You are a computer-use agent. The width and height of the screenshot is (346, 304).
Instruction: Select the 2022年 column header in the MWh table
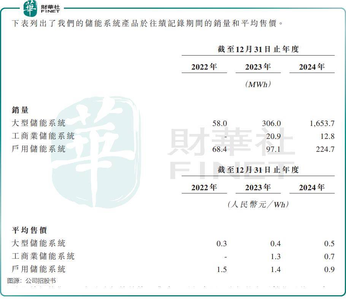(204, 67)
